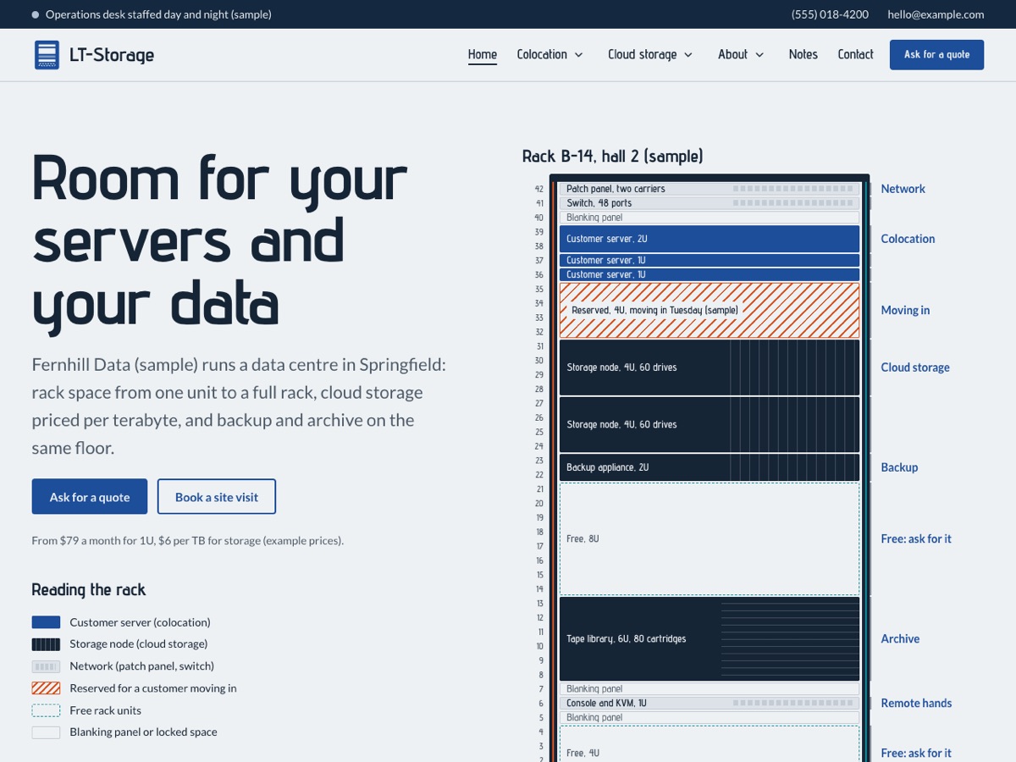Select the Free, 8U block
Viewport: 1016px width, 762px height.
coord(710,538)
